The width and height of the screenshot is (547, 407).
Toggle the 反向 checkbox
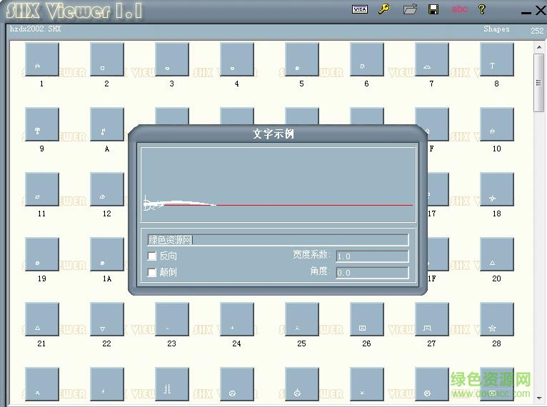152,256
